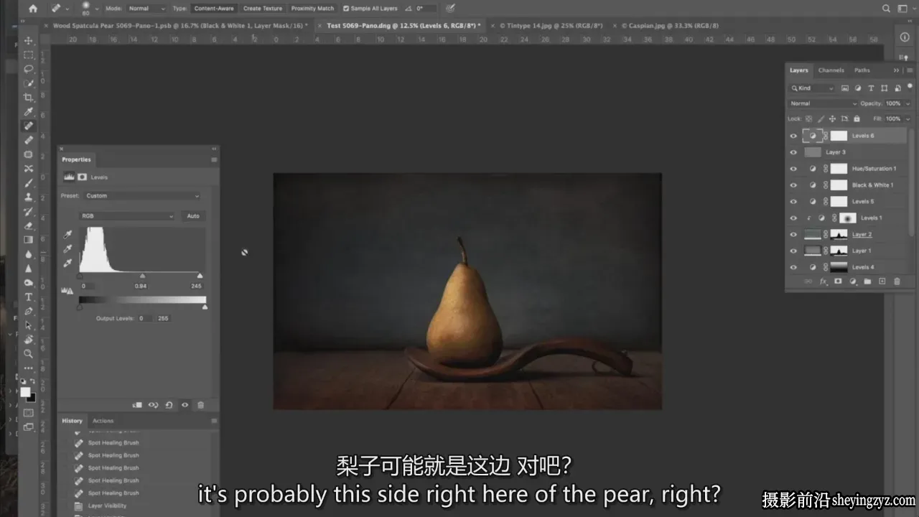Hide the Hue/Saturation 1 layer
The image size is (919, 517).
click(x=793, y=169)
